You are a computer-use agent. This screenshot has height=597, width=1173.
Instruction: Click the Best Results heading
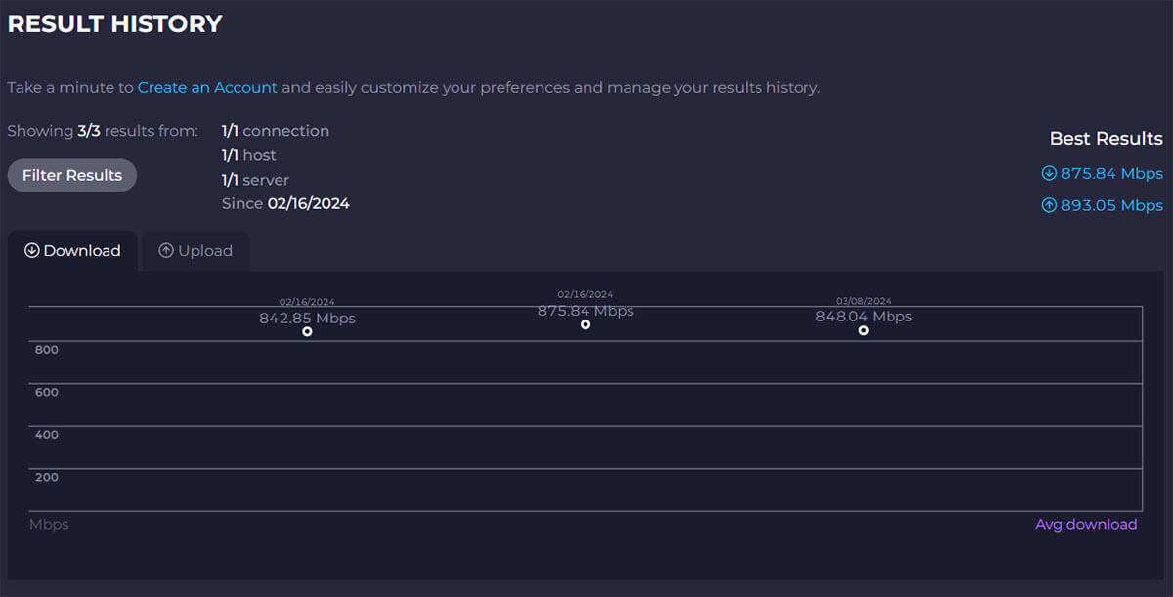[x=1107, y=139]
